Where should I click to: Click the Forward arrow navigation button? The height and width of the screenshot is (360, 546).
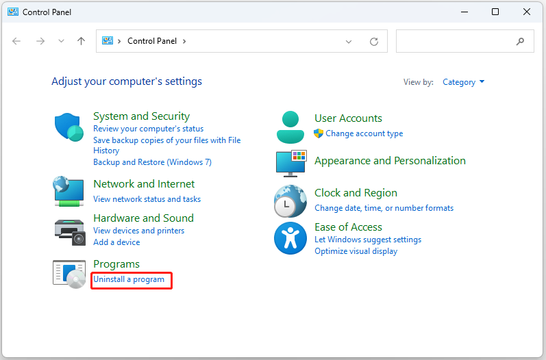click(40, 41)
